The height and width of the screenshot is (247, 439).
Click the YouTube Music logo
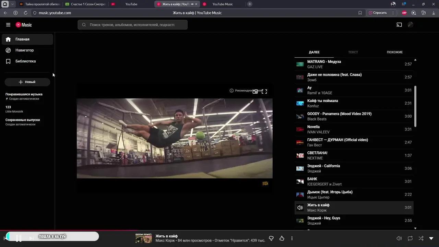point(24,25)
